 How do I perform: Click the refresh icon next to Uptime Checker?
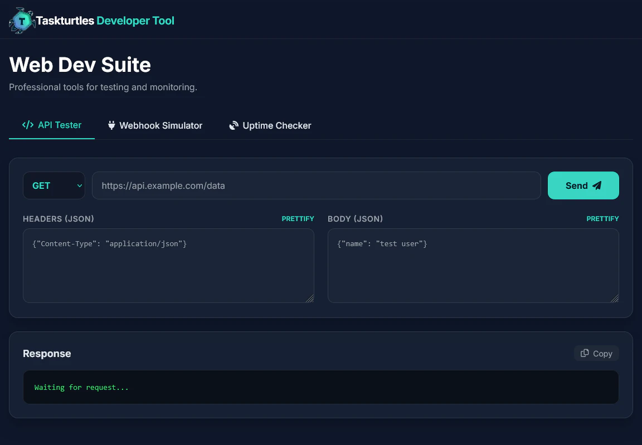point(234,125)
